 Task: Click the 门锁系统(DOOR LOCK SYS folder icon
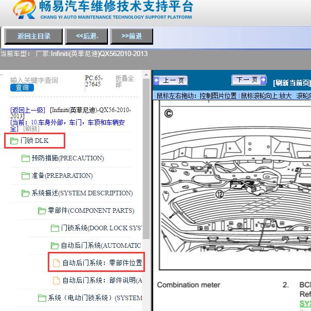55,228
